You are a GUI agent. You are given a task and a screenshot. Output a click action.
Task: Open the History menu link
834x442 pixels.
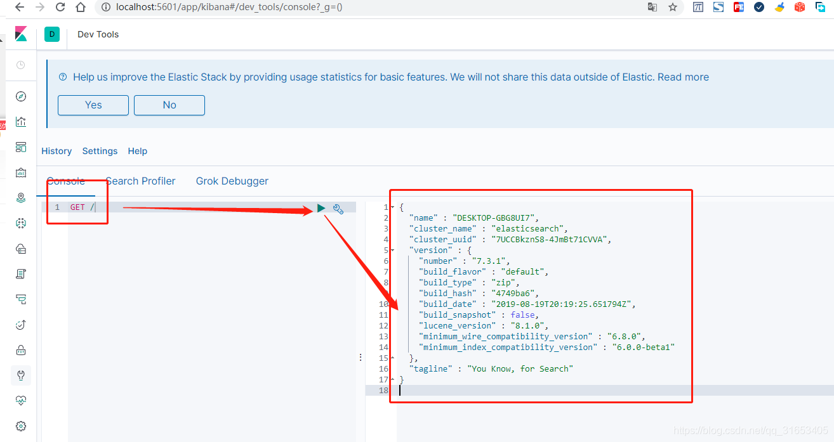(x=56, y=151)
